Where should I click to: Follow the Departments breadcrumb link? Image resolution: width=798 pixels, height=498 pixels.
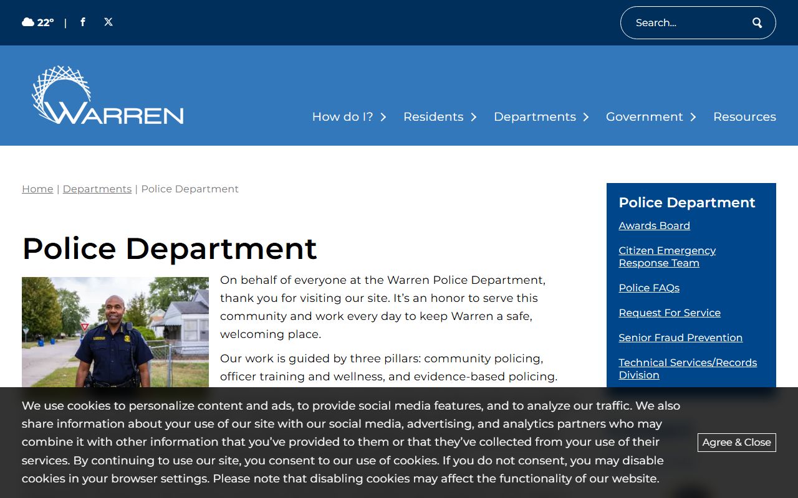97,189
